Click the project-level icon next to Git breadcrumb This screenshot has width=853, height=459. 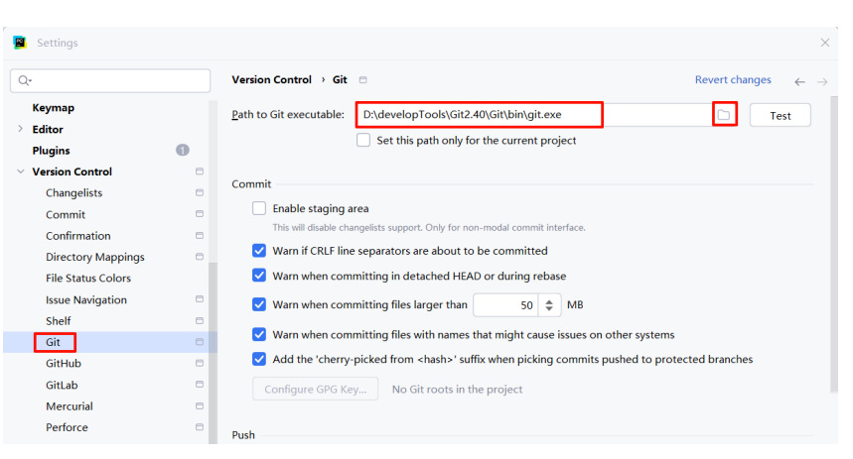tap(362, 80)
